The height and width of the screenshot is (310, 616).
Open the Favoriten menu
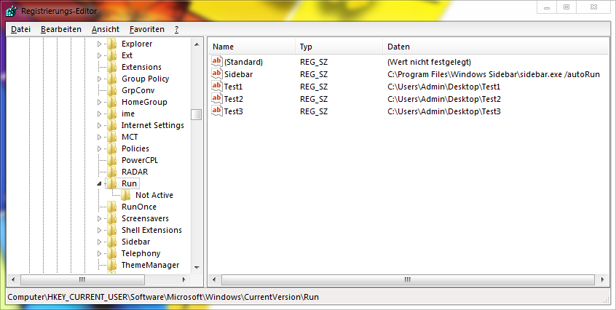(146, 29)
